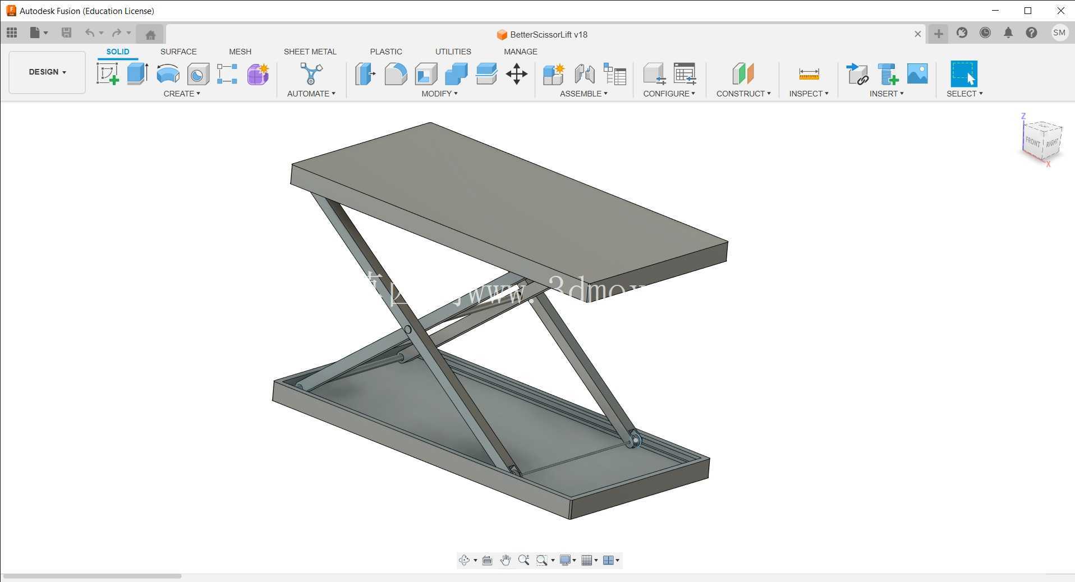This screenshot has width=1075, height=582.
Task: Open the SM user profile
Action: coord(1059,33)
